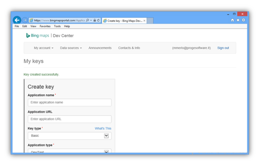Close the 'Create key' browser tab

tap(145, 21)
